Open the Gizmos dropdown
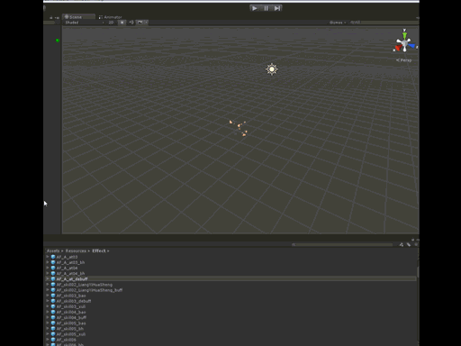Viewport: 461px width, 346px height. coord(338,23)
